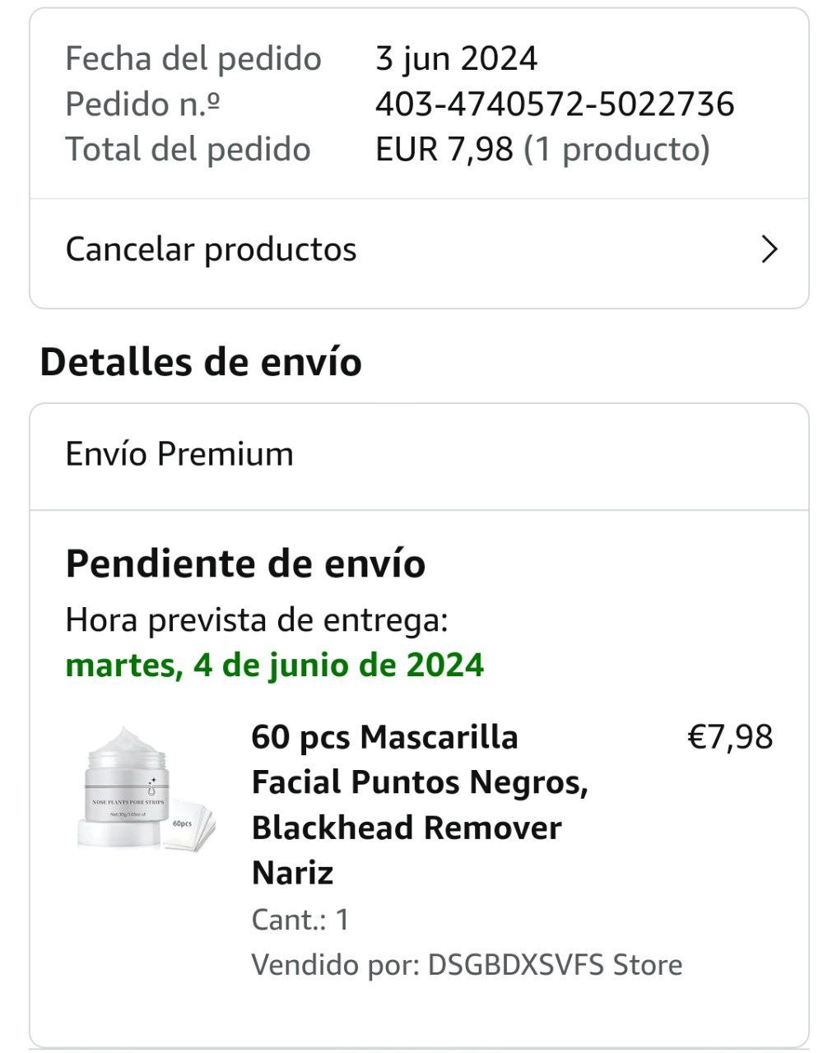Select the (1 producto) item count text
This screenshot has width=837, height=1053.
616,150
